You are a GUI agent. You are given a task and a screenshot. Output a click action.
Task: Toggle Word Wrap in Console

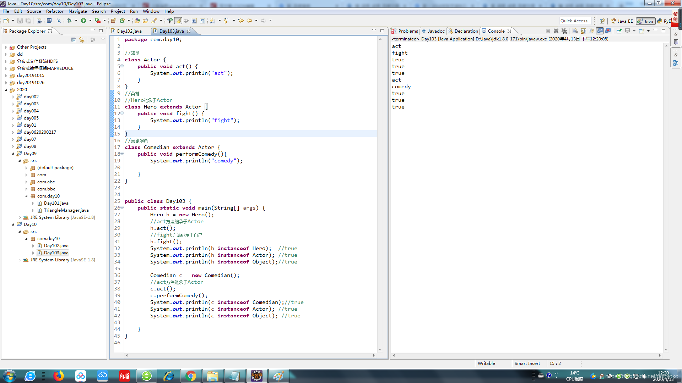click(591, 31)
